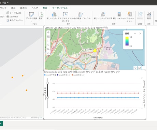Click the highlighted blue rsrp data point
This screenshot has width=157, height=130.
pos(79,98)
